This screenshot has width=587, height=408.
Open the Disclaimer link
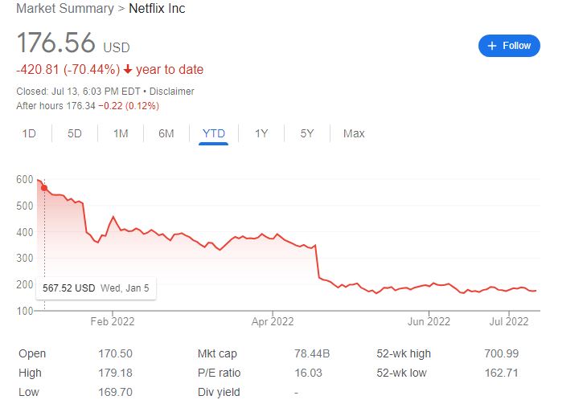pos(171,92)
